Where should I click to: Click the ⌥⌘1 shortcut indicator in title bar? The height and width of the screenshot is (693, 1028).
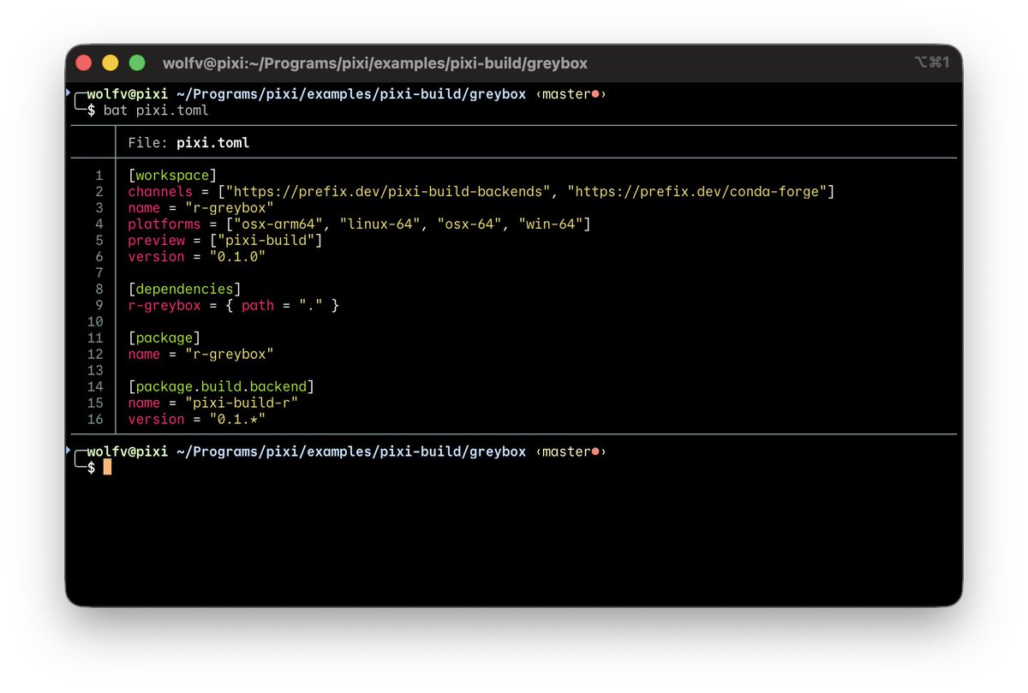tap(933, 63)
